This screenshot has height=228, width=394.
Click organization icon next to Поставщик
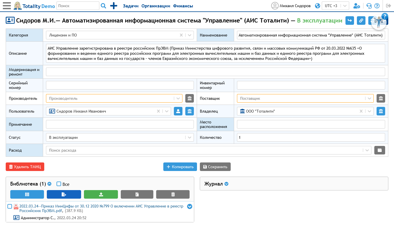click(381, 98)
